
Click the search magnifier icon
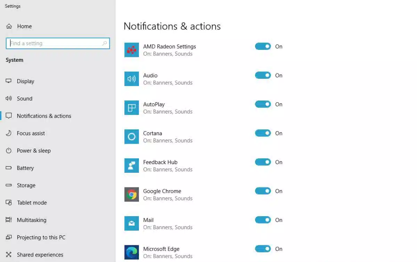104,43
